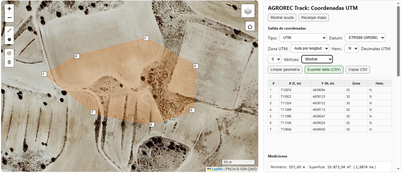Follow the Leaflet attribution link
Viewport: 403px width, 173px height.
click(x=217, y=169)
